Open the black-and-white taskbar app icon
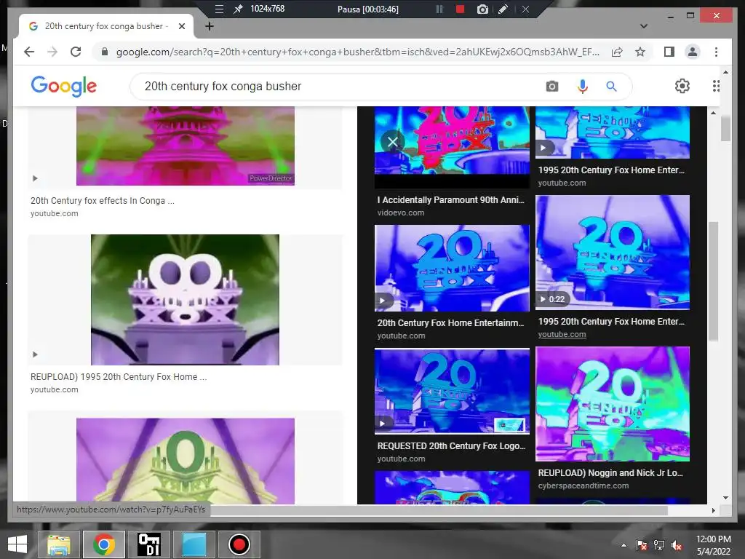 click(148, 544)
